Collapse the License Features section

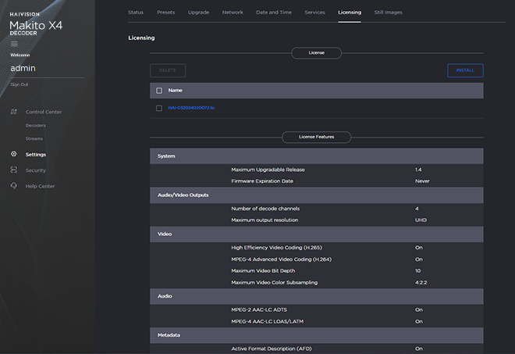[x=317, y=137]
